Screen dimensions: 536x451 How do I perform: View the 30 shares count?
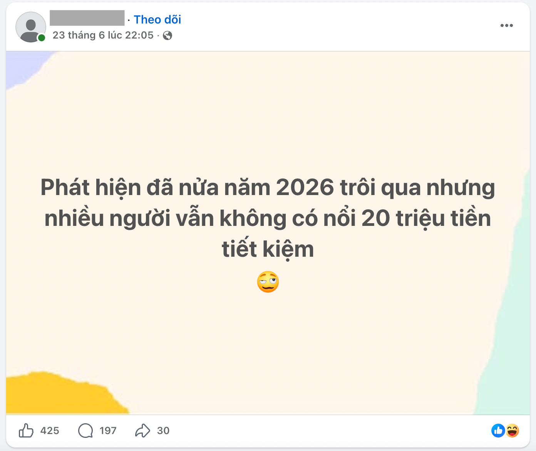pyautogui.click(x=163, y=431)
